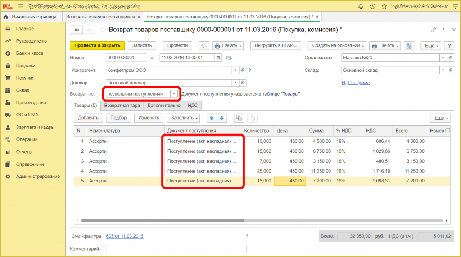Expand the Возврат по dropdown

click(174, 94)
